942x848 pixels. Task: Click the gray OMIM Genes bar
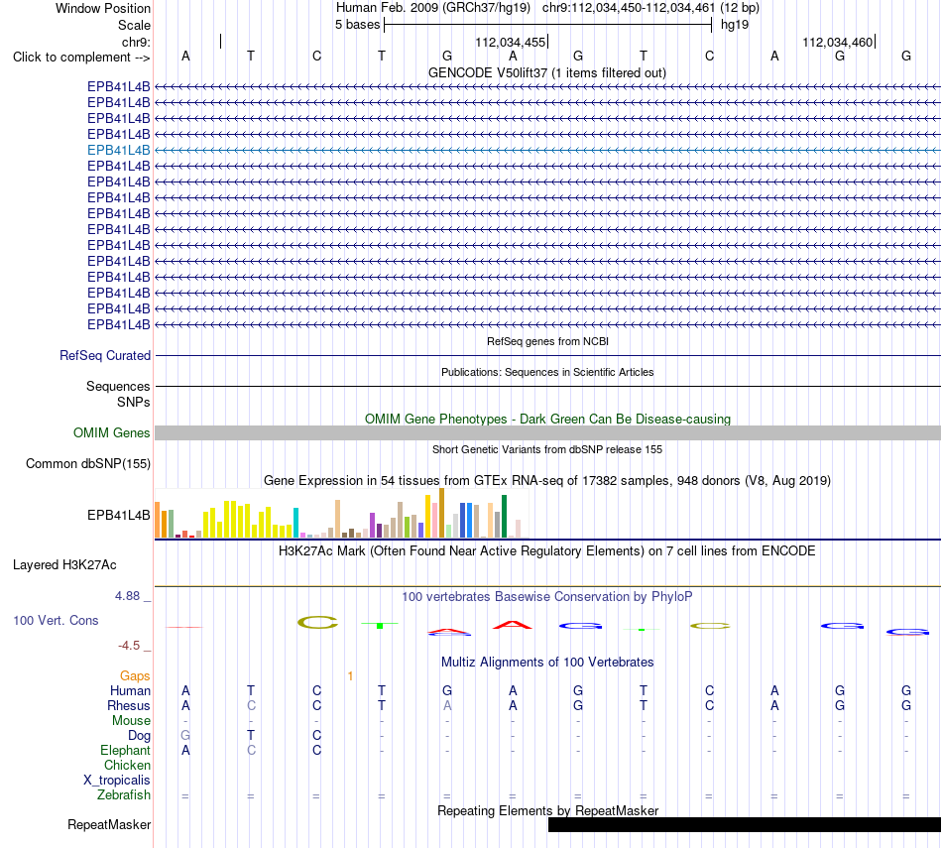pos(547,432)
